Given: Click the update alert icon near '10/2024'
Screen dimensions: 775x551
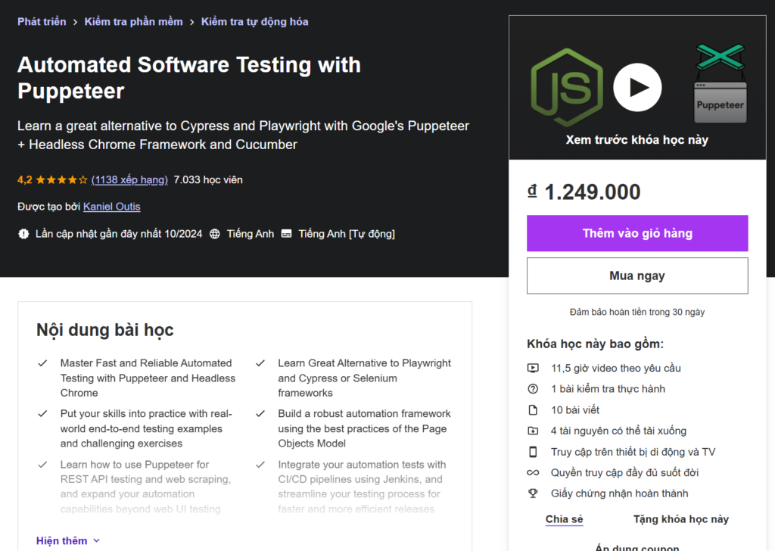Looking at the screenshot, I should tap(23, 233).
